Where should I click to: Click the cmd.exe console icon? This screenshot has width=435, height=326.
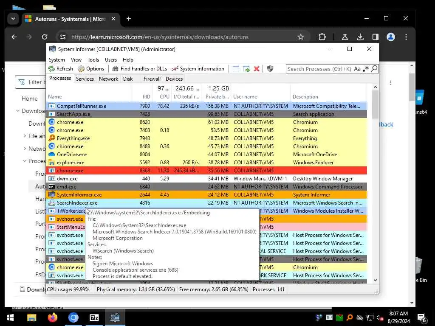click(x=51, y=187)
